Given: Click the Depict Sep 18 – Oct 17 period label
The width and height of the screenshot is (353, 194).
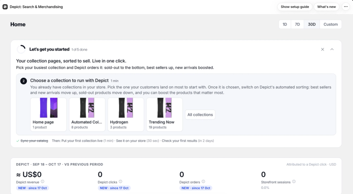Looking at the screenshot, I should (x=60, y=165).
